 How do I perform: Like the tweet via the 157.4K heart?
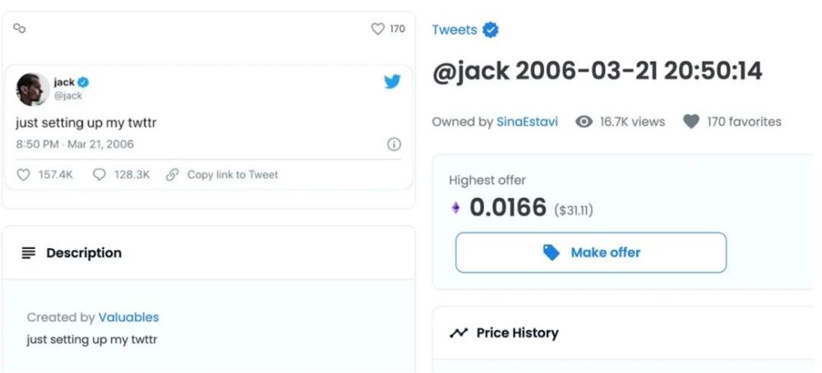click(x=23, y=174)
